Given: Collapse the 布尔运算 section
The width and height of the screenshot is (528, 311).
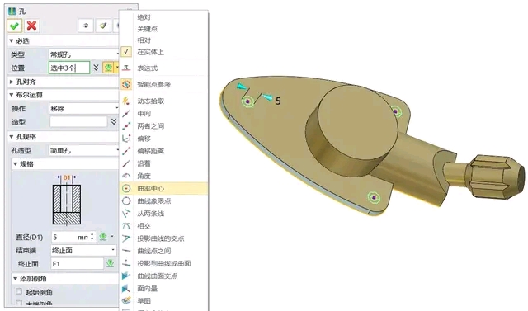Looking at the screenshot, I should click(12, 95).
